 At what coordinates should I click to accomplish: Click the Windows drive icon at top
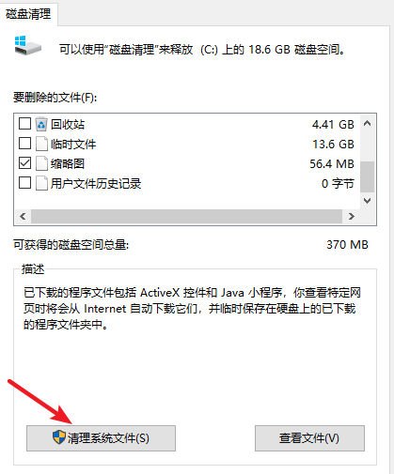coord(27,46)
